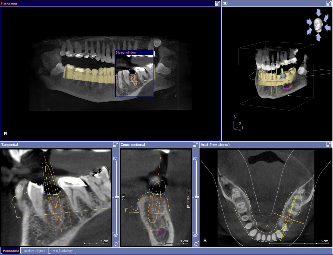
Task: Click the 'Axial (from above)' panel title
Action: (215, 145)
